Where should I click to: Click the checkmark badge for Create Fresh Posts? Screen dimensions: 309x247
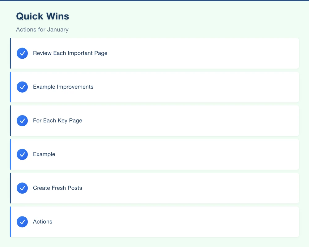(x=22, y=188)
